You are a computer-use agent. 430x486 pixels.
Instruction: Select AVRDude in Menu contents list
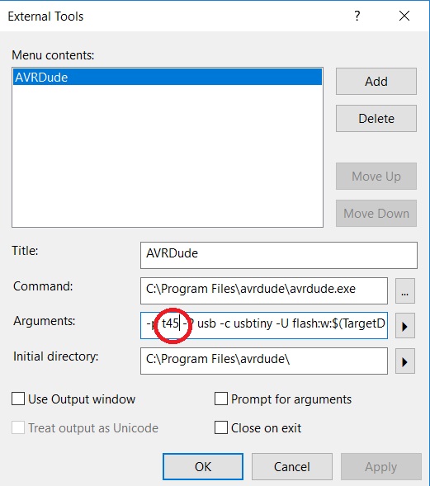[168, 77]
